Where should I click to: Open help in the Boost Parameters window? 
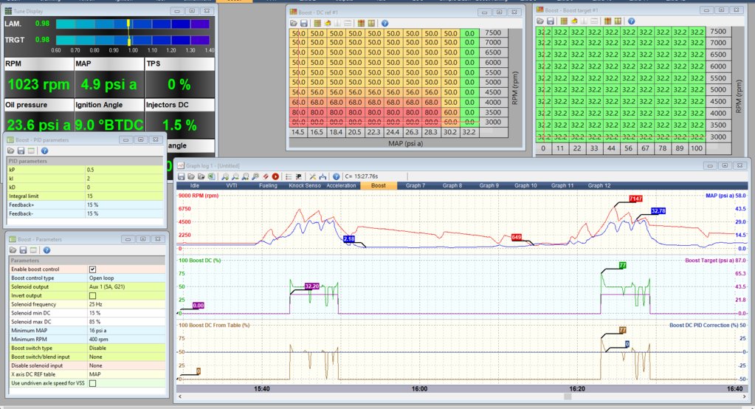(46, 250)
